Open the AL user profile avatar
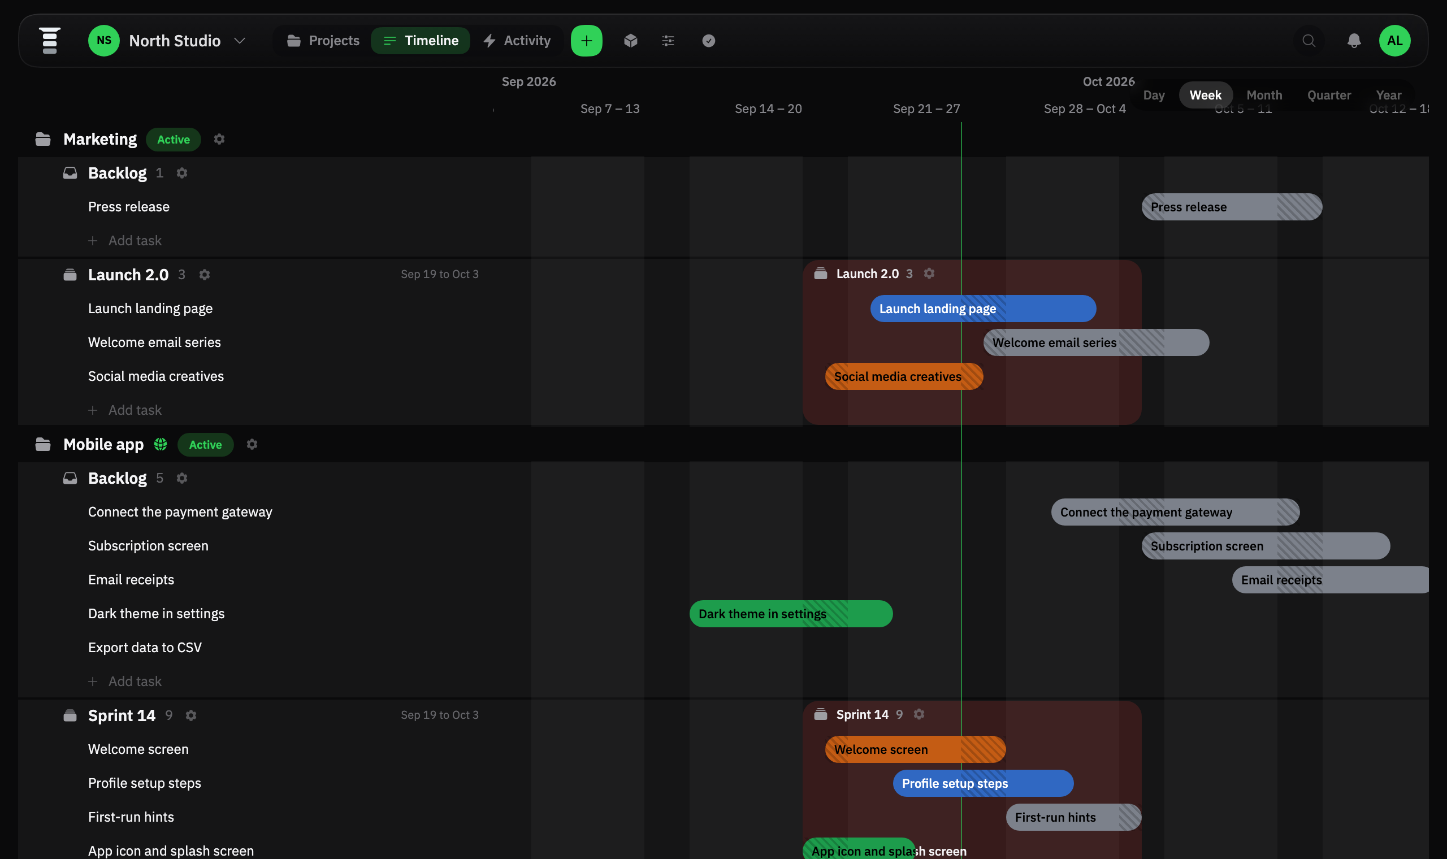This screenshot has width=1447, height=859. pyautogui.click(x=1394, y=41)
